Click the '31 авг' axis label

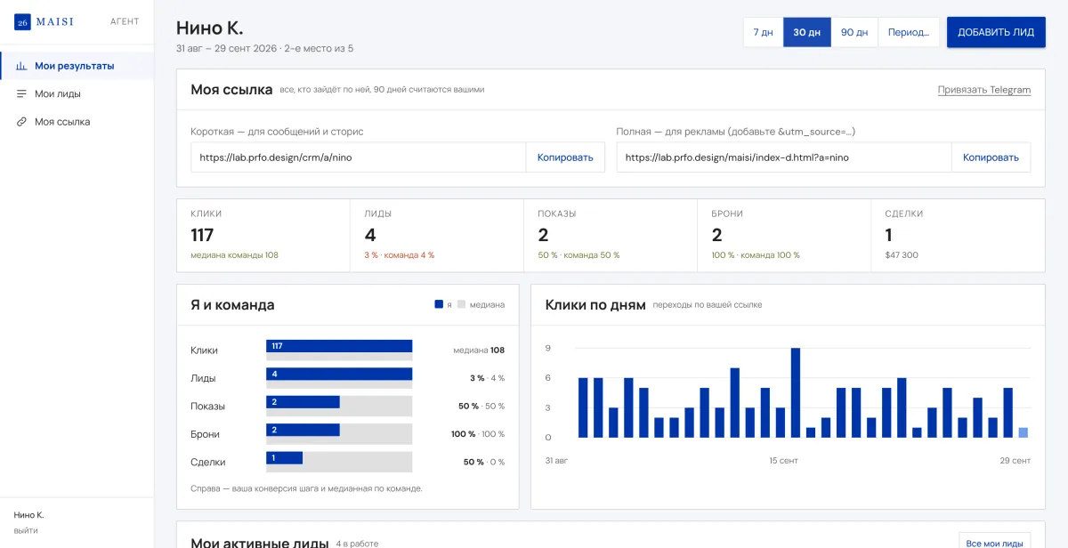point(556,460)
